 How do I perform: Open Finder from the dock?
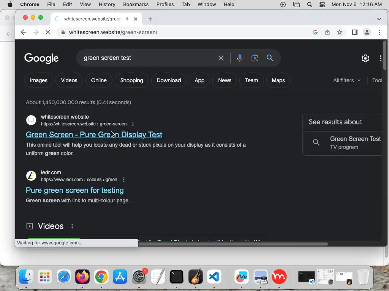tap(26, 277)
